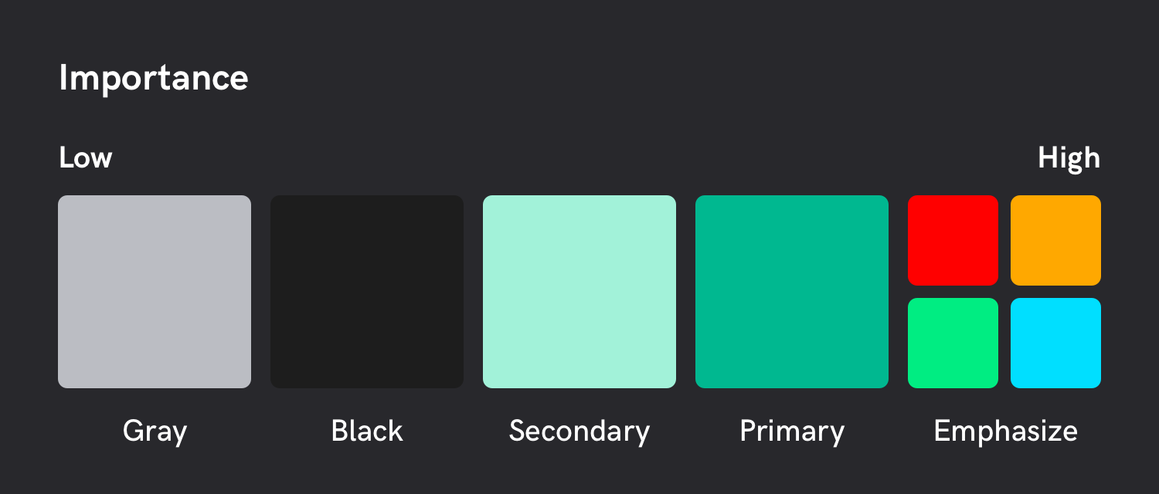Image resolution: width=1159 pixels, height=494 pixels.
Task: Choose the cyan blue Emphasize swatch
Action: point(1055,343)
